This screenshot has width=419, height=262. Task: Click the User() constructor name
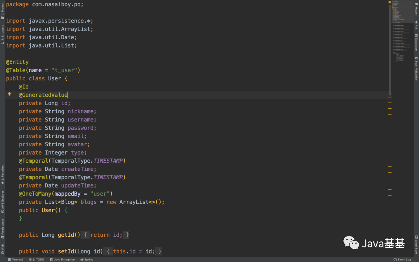(48, 210)
